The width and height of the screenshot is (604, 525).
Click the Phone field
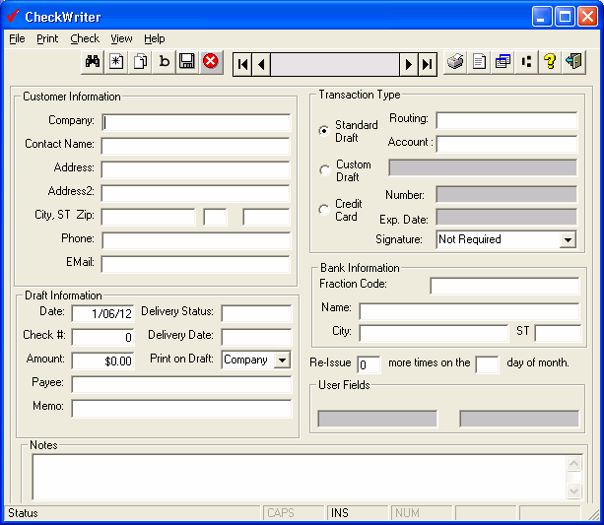click(x=196, y=240)
